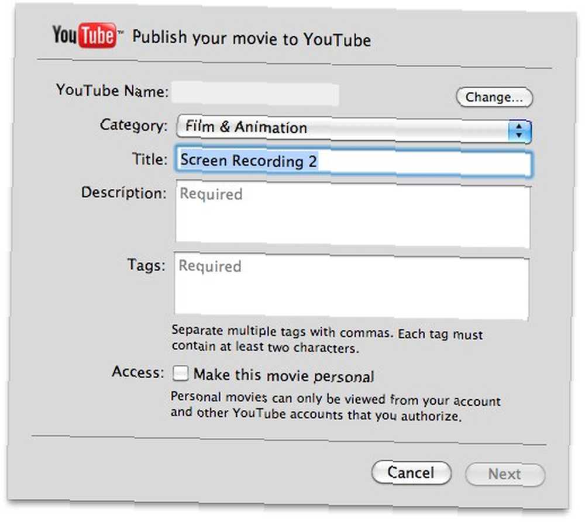Click the Change... button
Image resolution: width=585 pixels, height=522 pixels.
click(x=494, y=97)
